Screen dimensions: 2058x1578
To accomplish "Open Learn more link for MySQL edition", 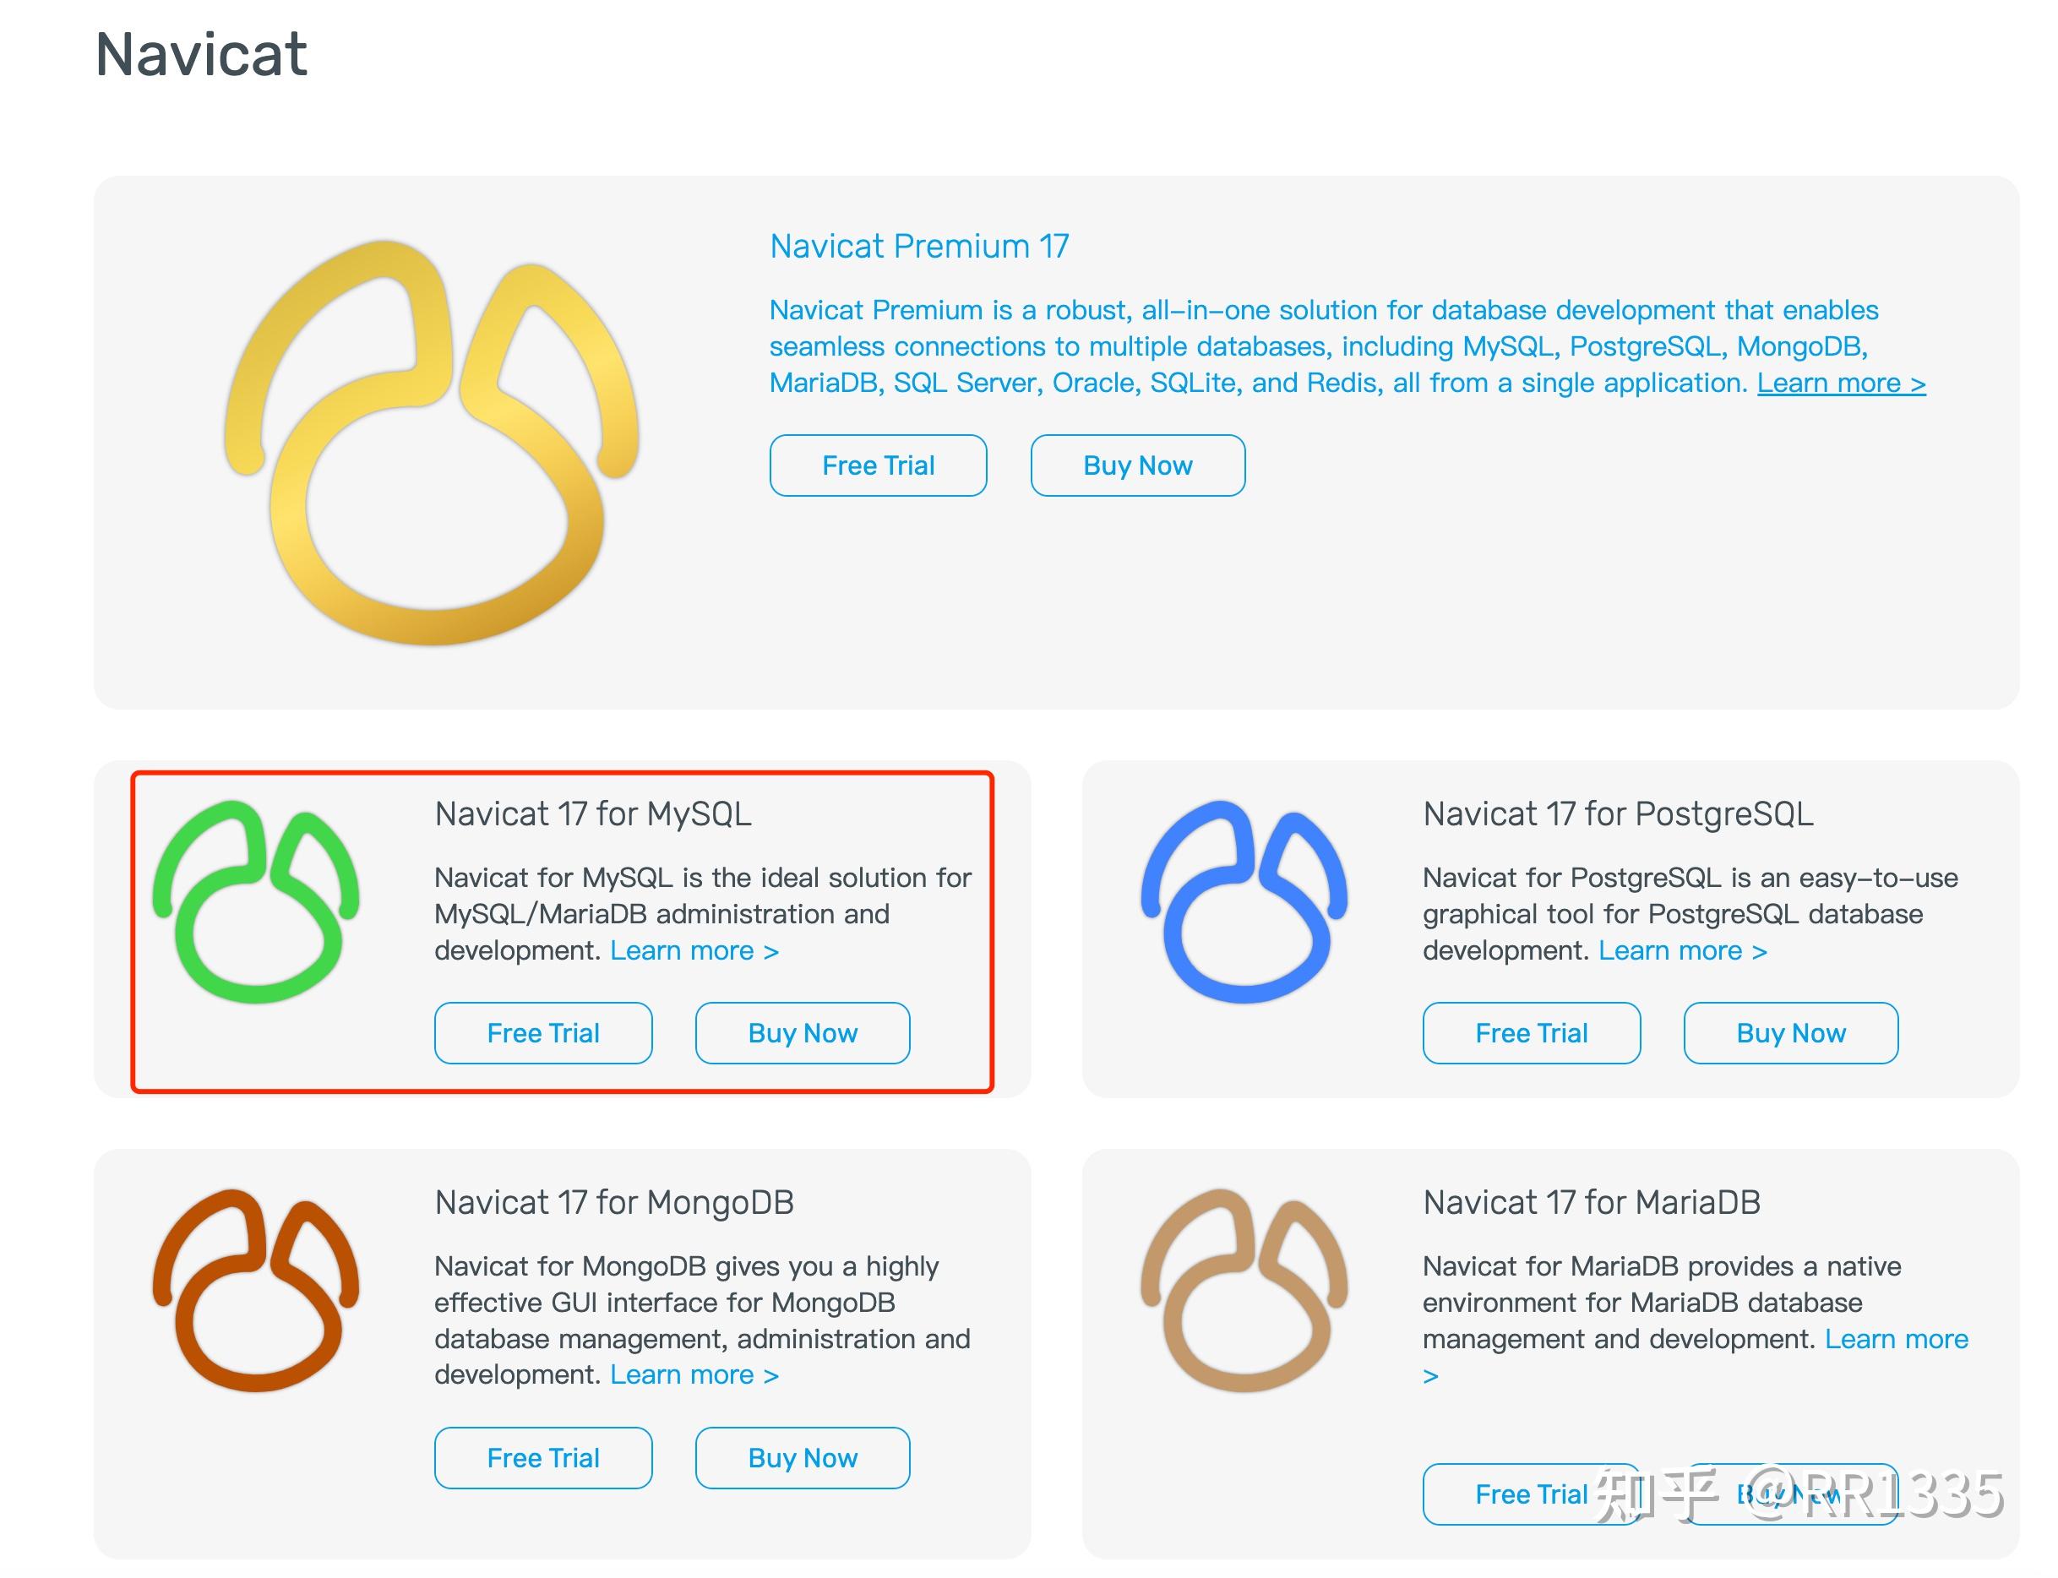I will (x=694, y=950).
